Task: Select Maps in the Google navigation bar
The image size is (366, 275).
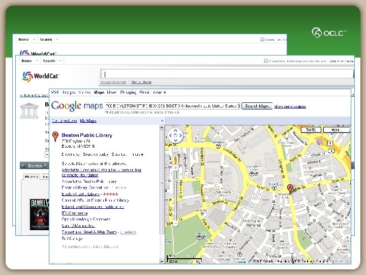Action: 99,92
